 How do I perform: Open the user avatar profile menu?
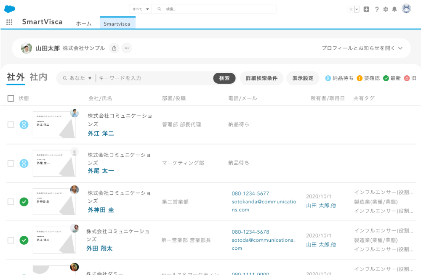(x=406, y=9)
